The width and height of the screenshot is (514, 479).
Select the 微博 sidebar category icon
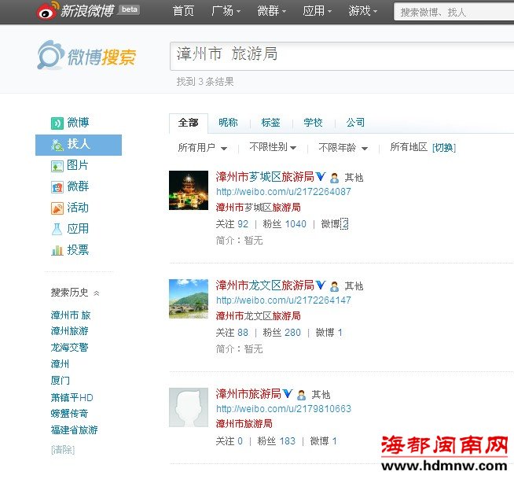pos(57,123)
